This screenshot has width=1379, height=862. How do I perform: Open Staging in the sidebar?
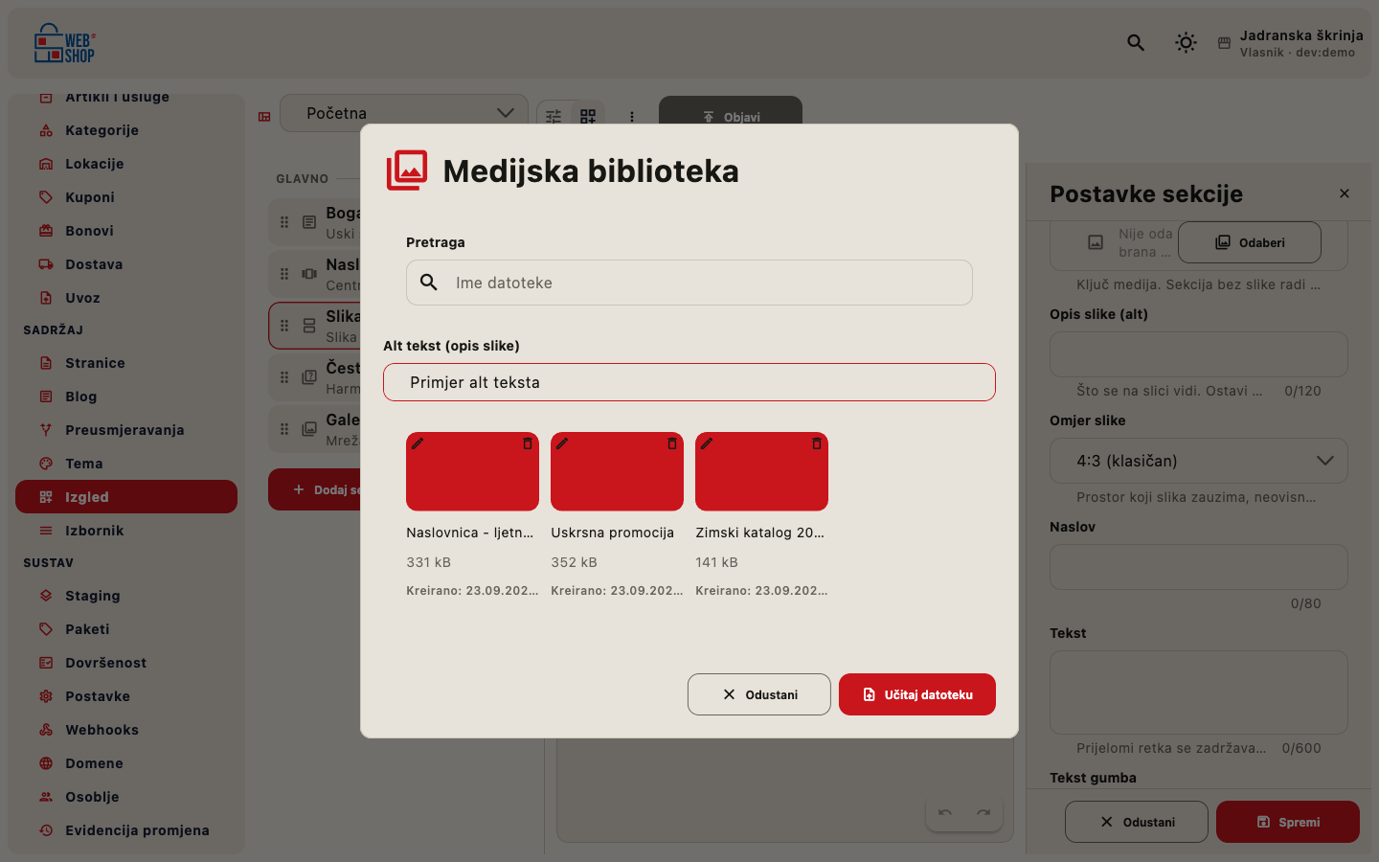[x=126, y=596]
